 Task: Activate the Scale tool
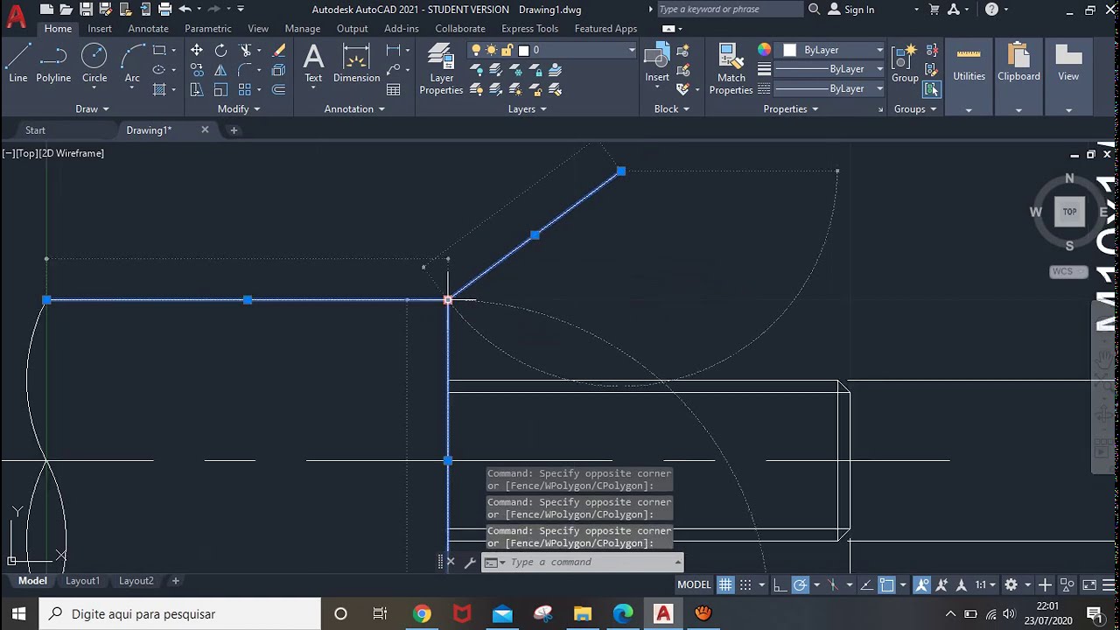coord(220,89)
